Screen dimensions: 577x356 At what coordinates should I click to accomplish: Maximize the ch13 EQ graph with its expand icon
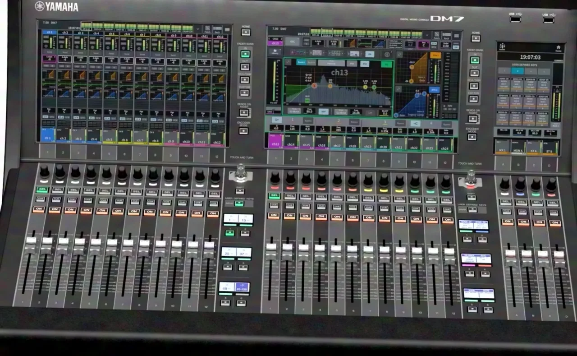[288, 62]
